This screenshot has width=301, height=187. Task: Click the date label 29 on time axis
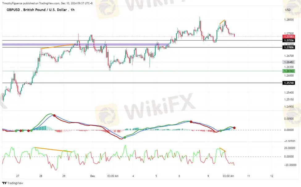(64, 176)
